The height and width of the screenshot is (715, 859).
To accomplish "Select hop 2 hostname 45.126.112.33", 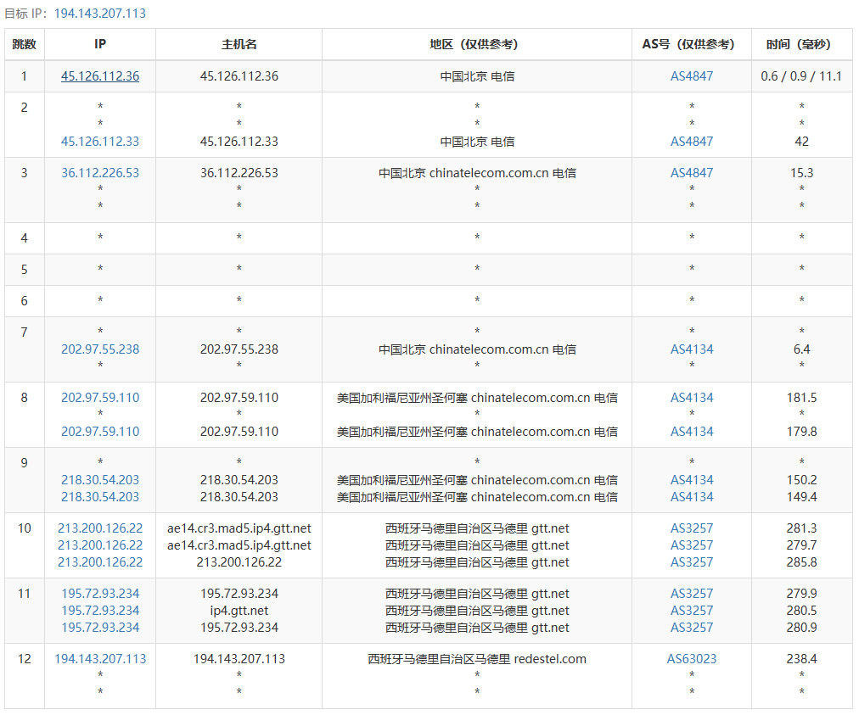I will click(x=239, y=142).
